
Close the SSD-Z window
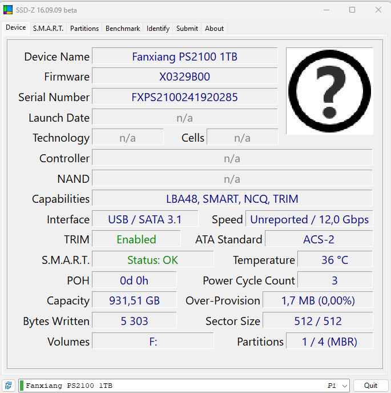click(x=378, y=10)
